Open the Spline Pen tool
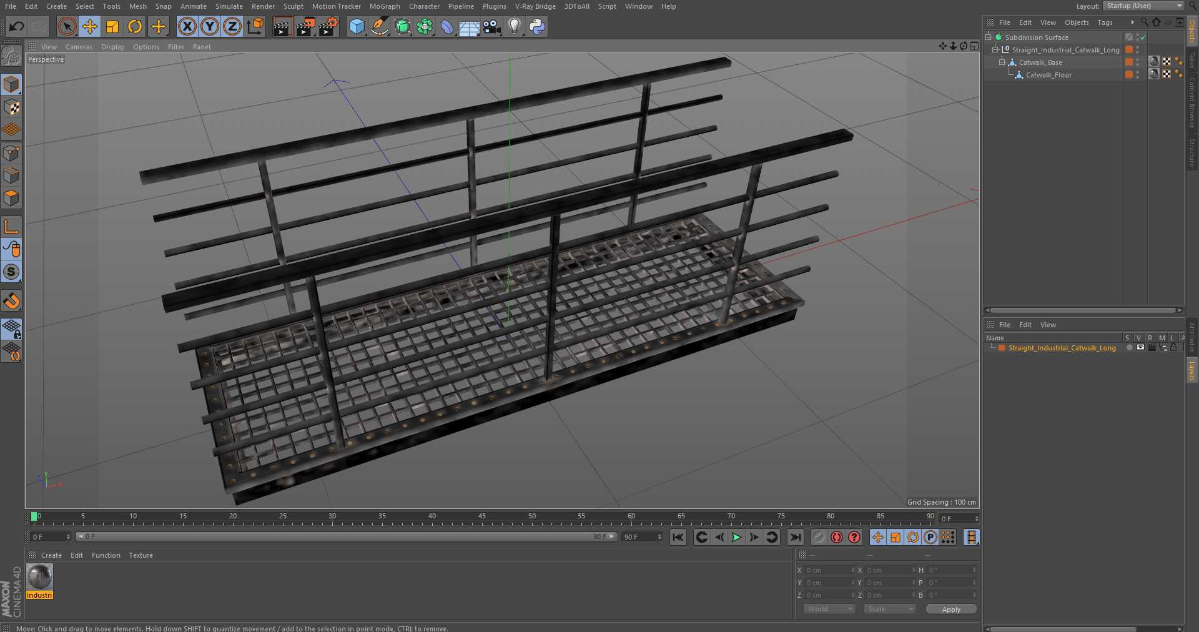Image resolution: width=1199 pixels, height=632 pixels. (x=379, y=26)
